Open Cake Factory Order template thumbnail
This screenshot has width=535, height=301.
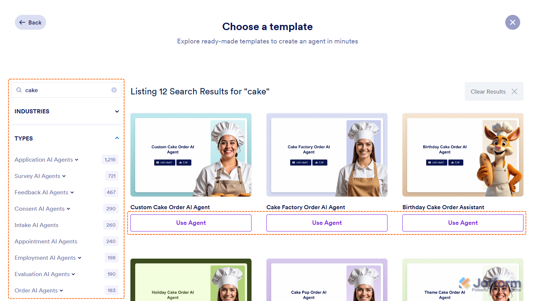pos(327,155)
